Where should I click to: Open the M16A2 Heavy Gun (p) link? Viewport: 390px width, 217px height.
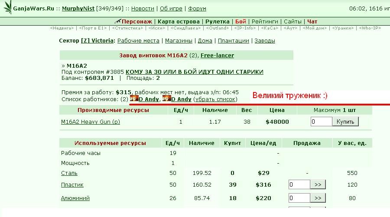(x=91, y=122)
